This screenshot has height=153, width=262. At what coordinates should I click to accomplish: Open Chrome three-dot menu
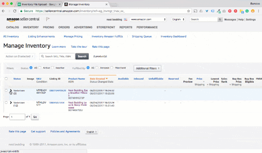pyautogui.click(x=258, y=11)
